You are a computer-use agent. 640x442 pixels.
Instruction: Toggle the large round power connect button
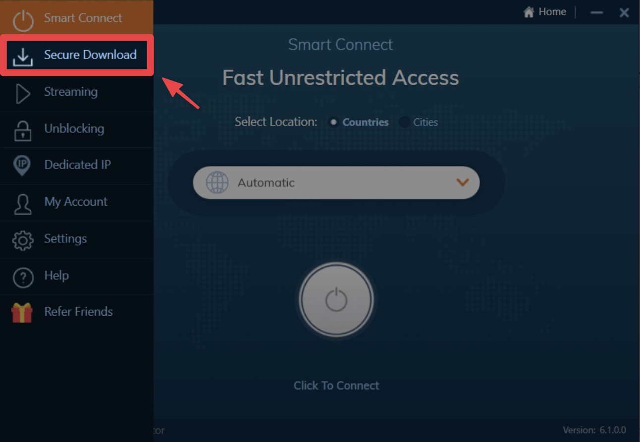coord(336,300)
